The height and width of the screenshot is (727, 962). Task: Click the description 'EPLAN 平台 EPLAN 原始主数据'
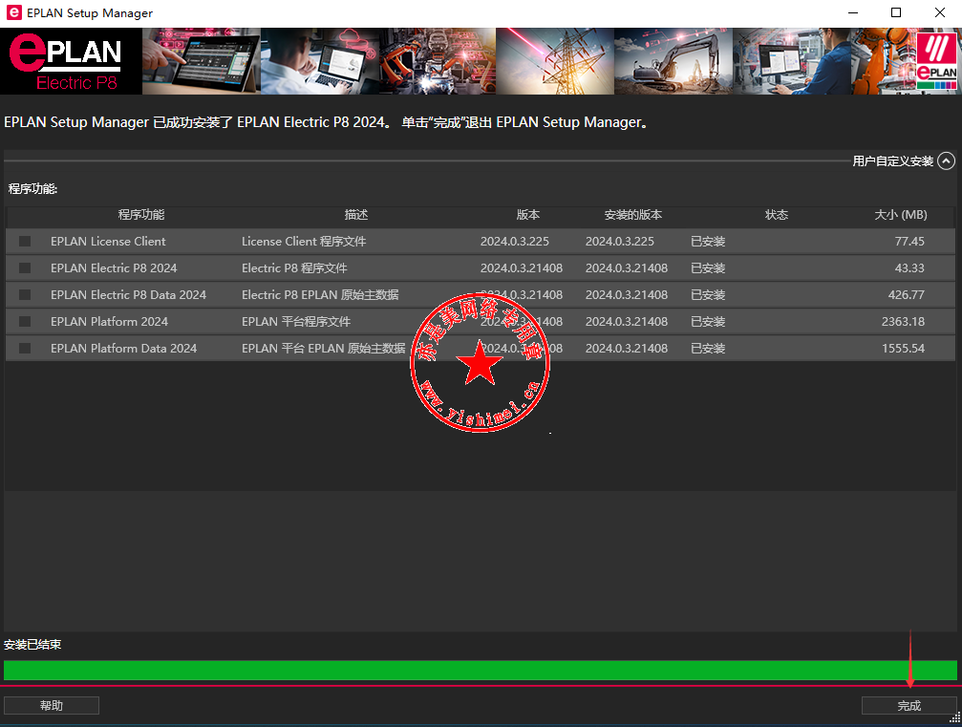point(323,348)
